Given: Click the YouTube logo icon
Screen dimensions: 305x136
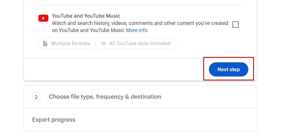Looking at the screenshot, I should pos(43,18).
